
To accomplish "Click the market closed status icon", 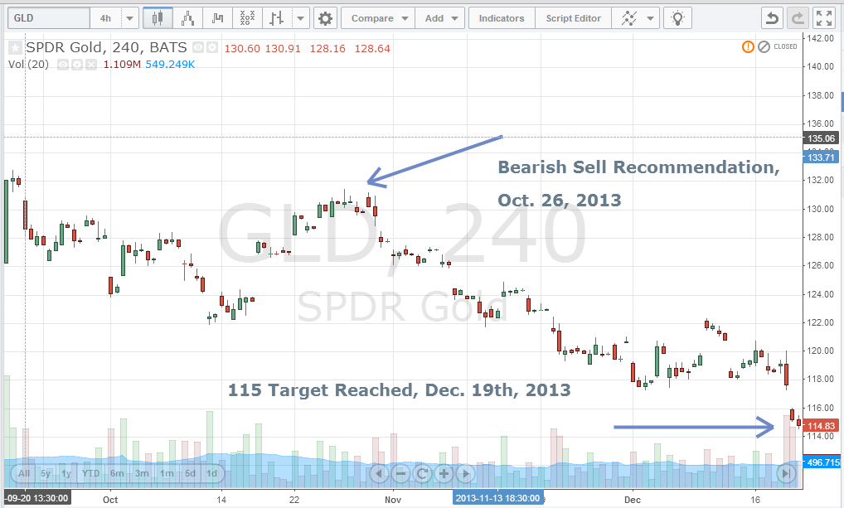I will tap(764, 46).
